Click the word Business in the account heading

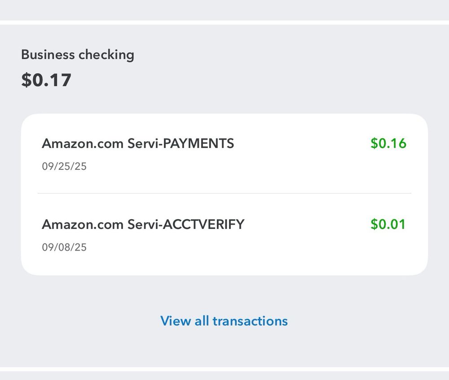pyautogui.click(x=48, y=55)
